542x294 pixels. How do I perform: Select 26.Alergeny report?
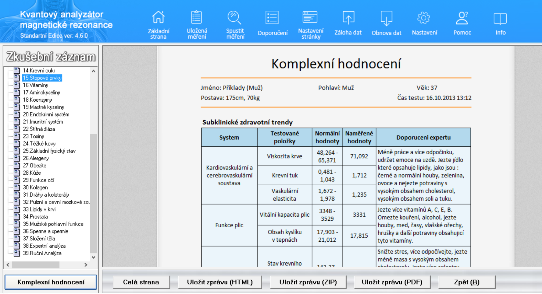36,158
